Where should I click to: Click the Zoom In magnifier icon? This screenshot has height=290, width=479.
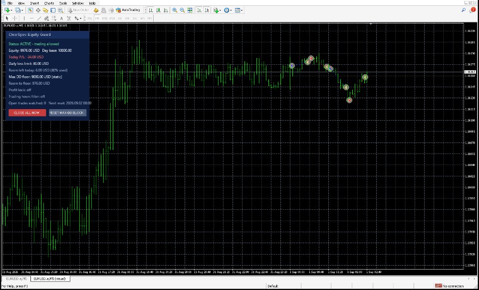click(175, 10)
